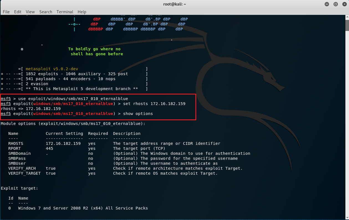Click the RHOSTS option name
The height and width of the screenshot is (220, 349).
pos(16,143)
